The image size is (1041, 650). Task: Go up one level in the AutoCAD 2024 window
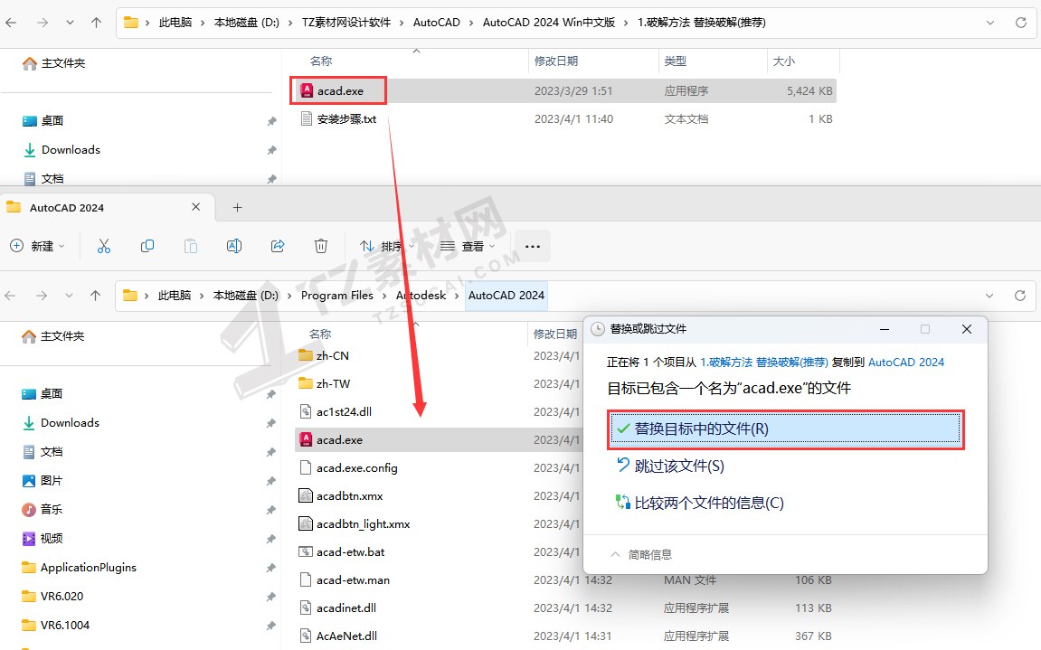point(96,296)
